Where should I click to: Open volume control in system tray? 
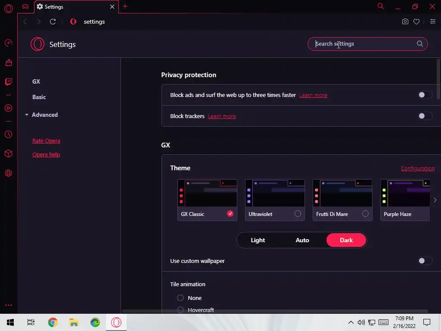(x=361, y=322)
